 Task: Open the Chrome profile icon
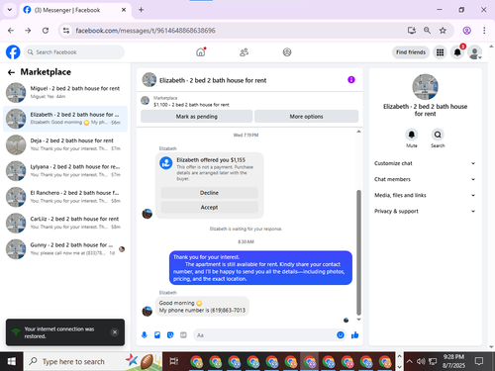click(466, 31)
